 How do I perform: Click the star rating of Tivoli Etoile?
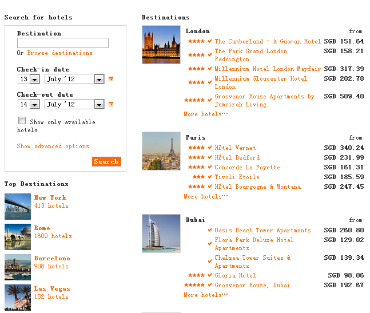click(198, 177)
